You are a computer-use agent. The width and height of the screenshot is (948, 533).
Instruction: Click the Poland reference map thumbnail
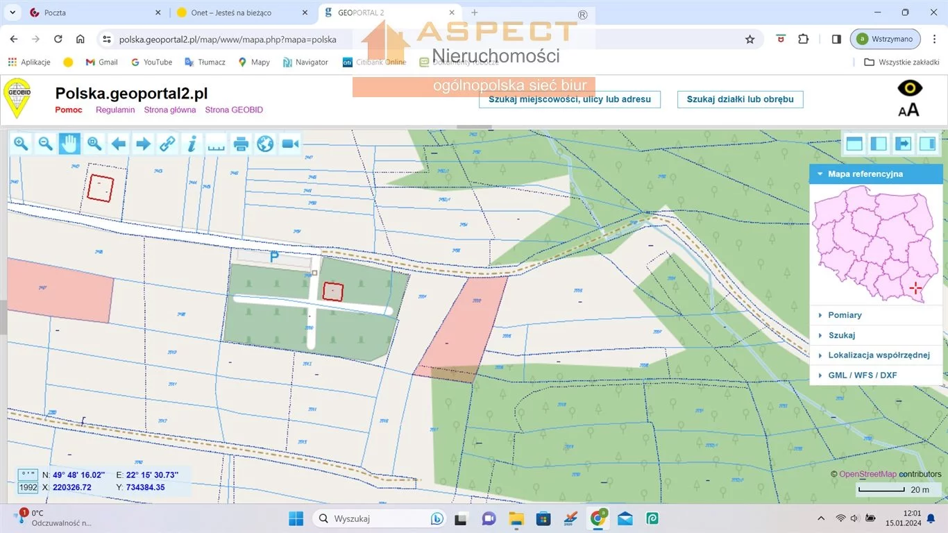(x=876, y=244)
